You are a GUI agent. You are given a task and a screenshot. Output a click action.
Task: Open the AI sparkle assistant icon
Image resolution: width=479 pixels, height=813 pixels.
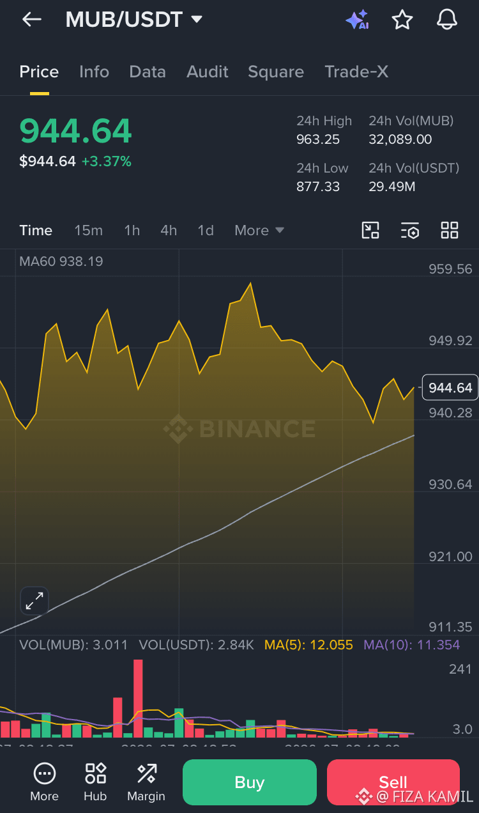point(357,20)
